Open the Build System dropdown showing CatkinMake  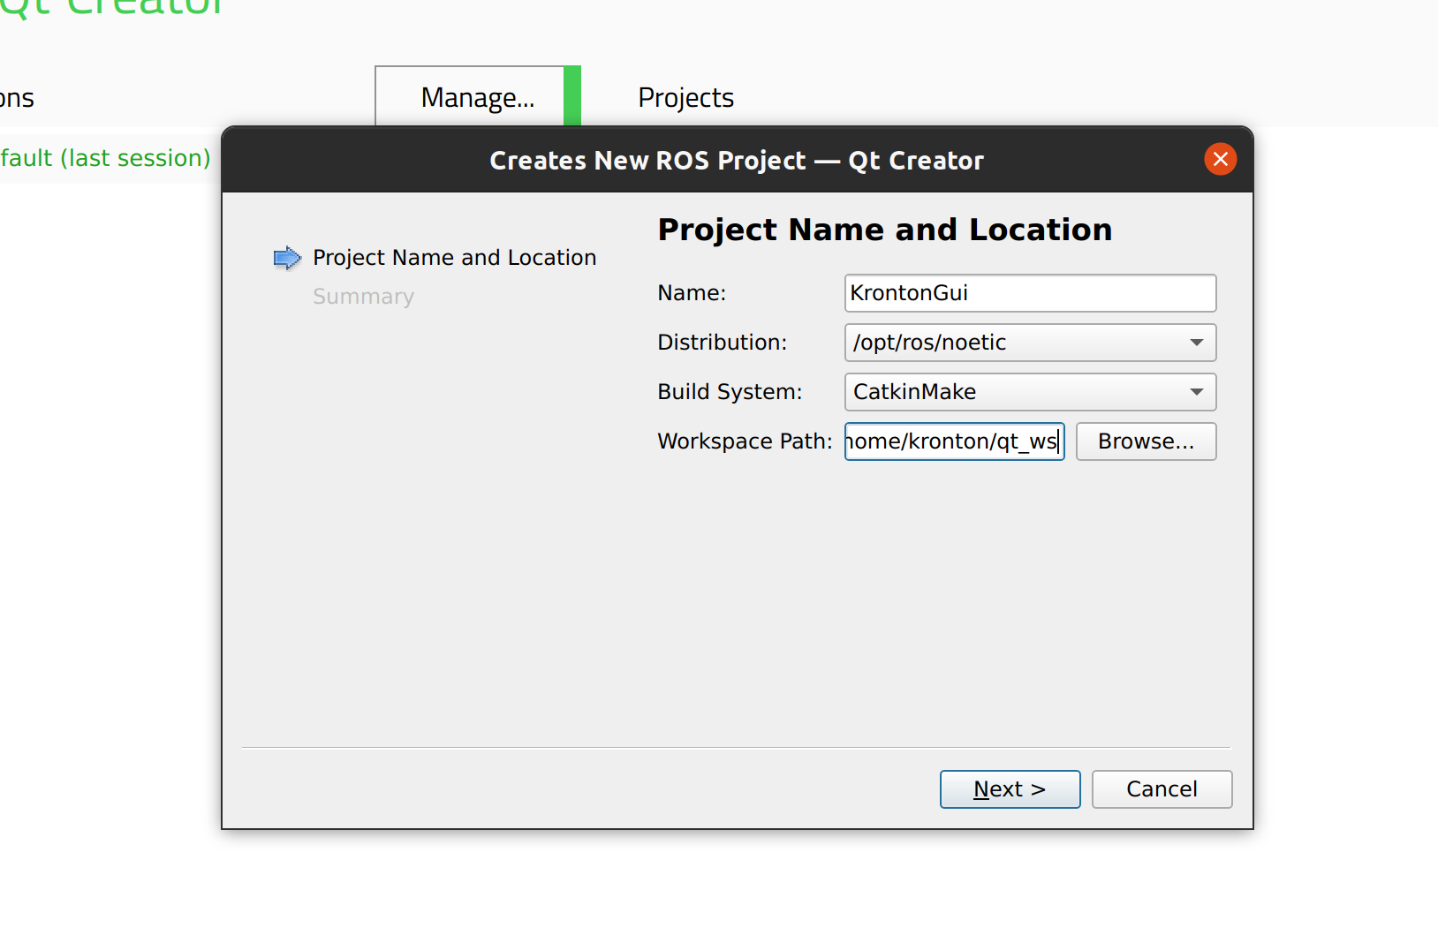[1030, 392]
